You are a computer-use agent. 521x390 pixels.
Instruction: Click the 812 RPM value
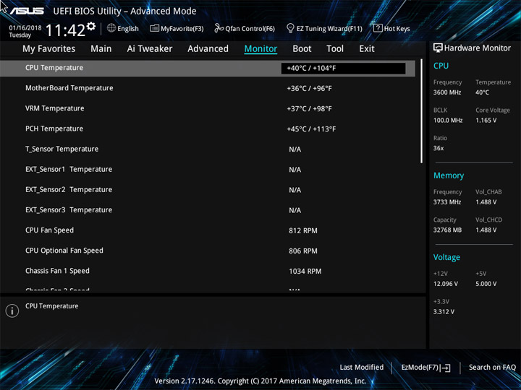pos(303,231)
